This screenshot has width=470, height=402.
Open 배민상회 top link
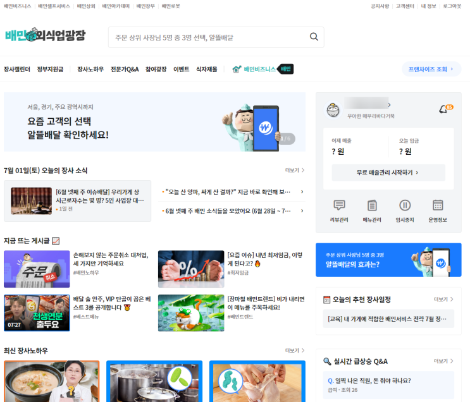tap(86, 6)
